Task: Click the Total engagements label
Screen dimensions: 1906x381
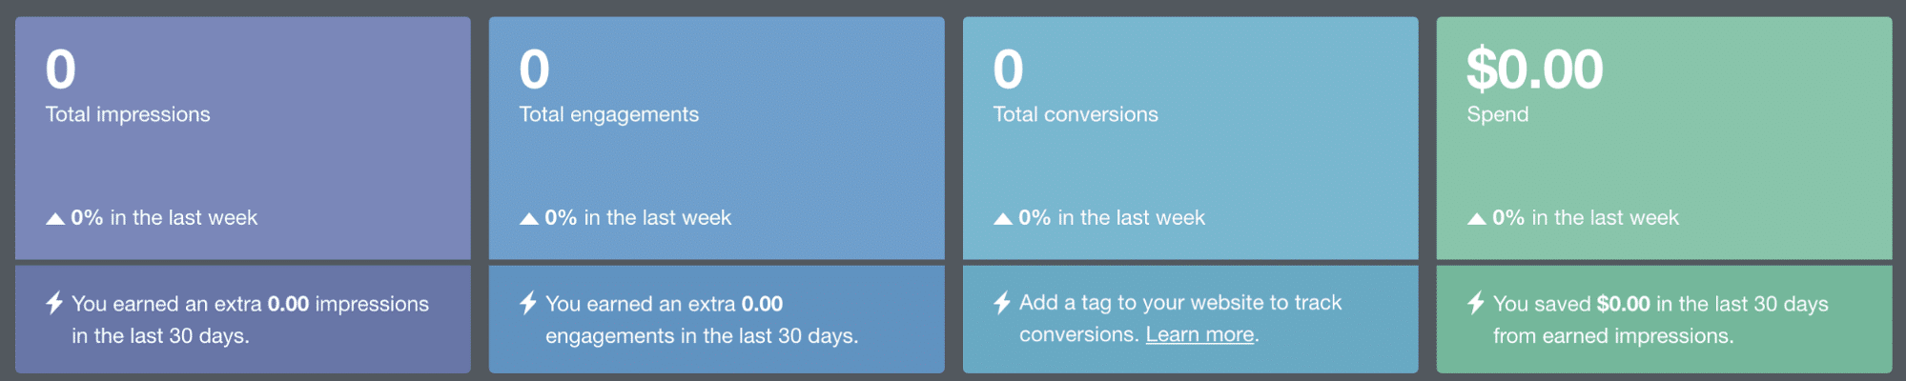Action: point(608,114)
